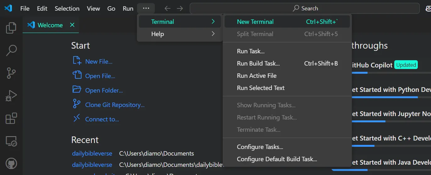Click the command center Search box
This screenshot has height=175, width=431.
point(304,8)
